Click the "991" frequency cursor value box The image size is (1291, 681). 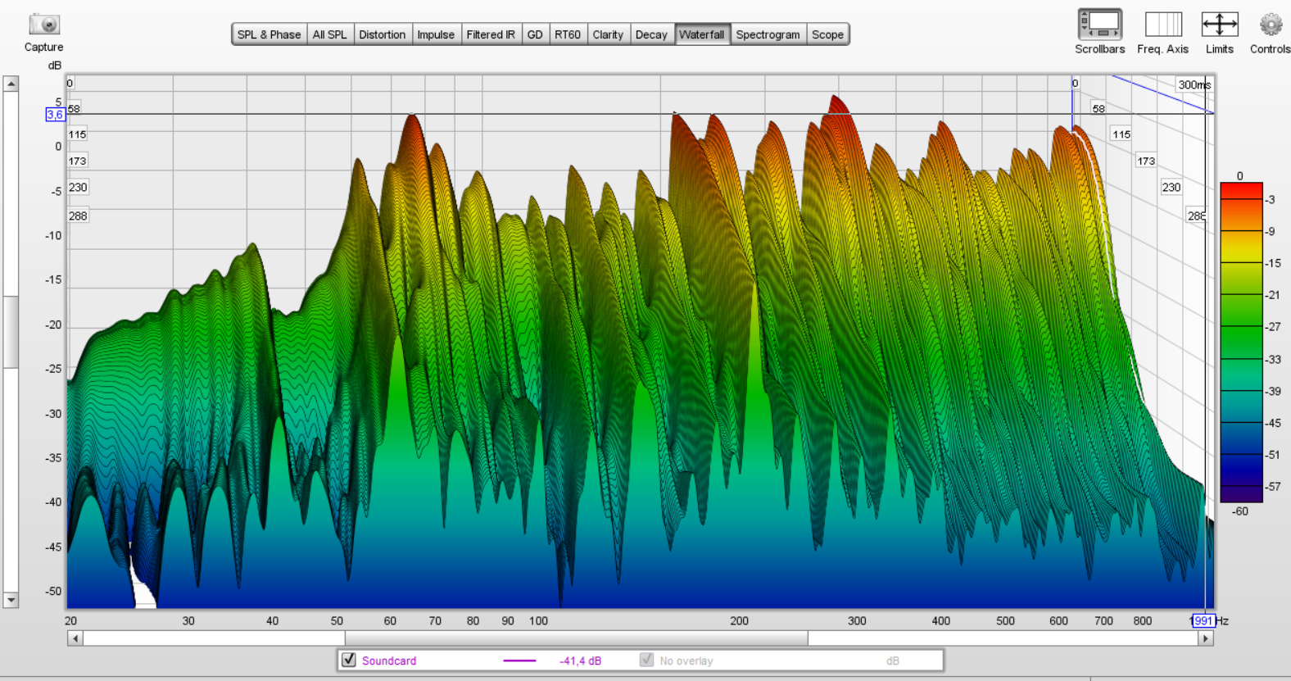click(x=1203, y=620)
